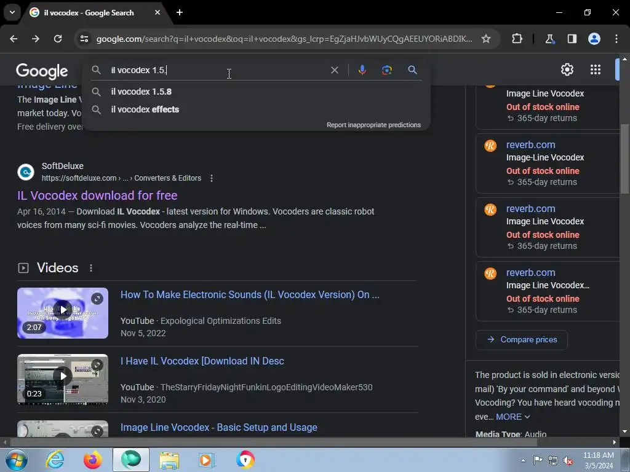
Task: Open 'Image Line Vocodex - Basic Setup and Usage'
Action: click(x=218, y=428)
